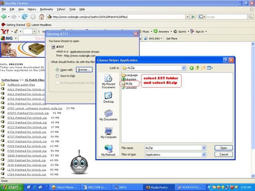The image size is (255, 191).
Task: Expand the AVG Info dropdown
Action: tap(161, 39)
